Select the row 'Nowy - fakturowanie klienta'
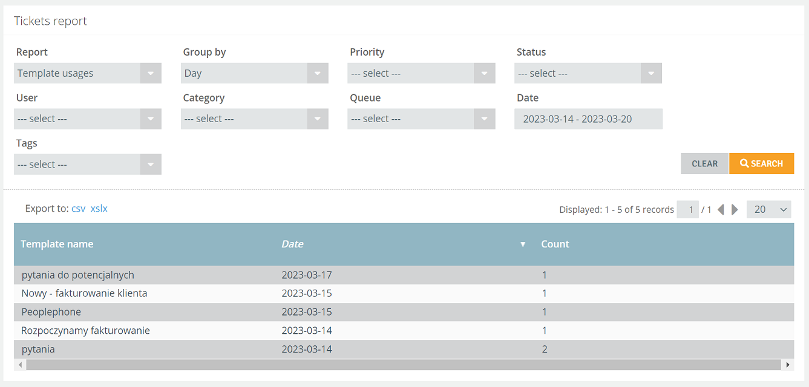Image resolution: width=809 pixels, height=387 pixels. (404, 294)
